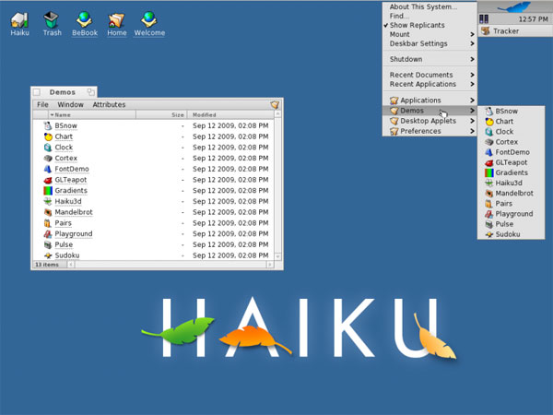Image resolution: width=553 pixels, height=415 pixels.
Task: Click vertical scrollbar down arrow in Demos
Action: click(x=278, y=256)
